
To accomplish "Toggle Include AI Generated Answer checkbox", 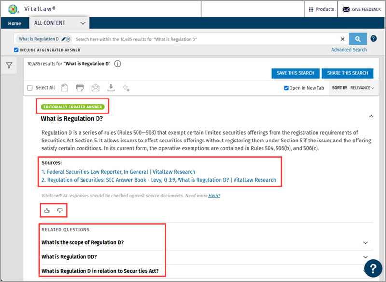I will coord(16,50).
